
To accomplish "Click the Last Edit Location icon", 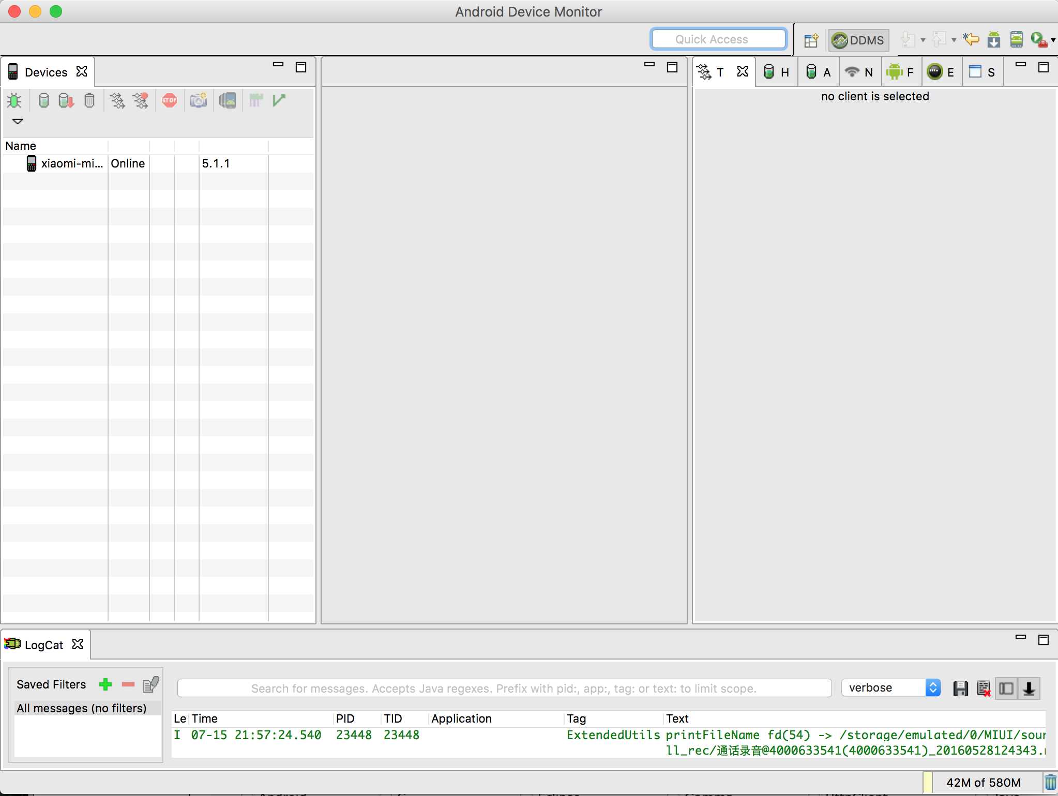I will point(971,40).
